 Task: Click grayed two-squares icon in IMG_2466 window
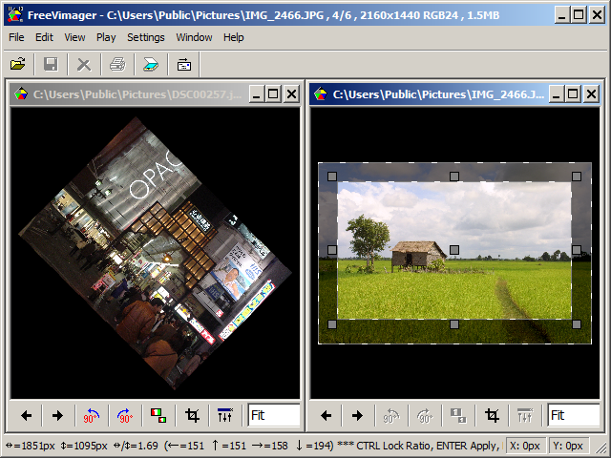coord(458,416)
